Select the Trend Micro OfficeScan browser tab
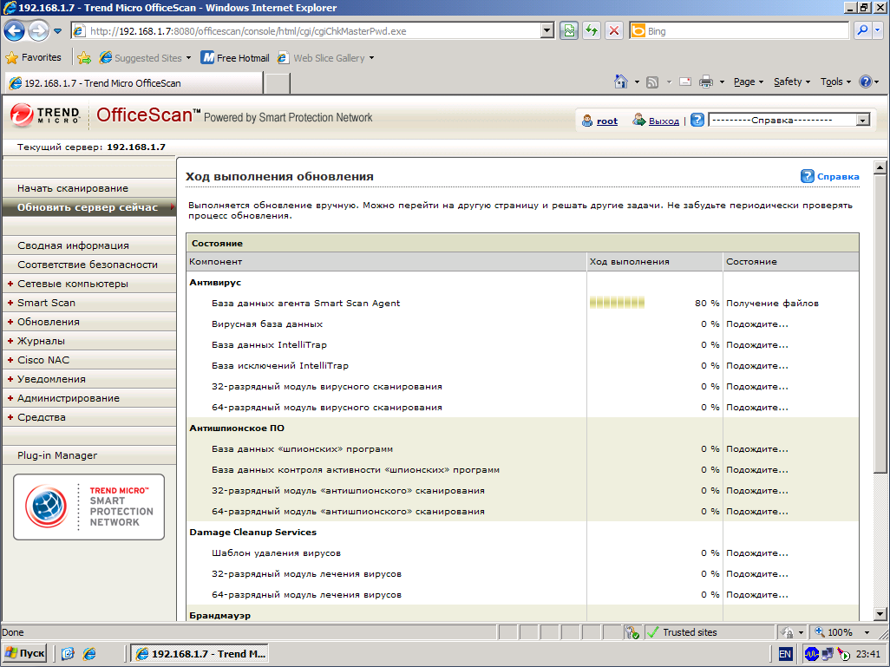 coord(134,83)
